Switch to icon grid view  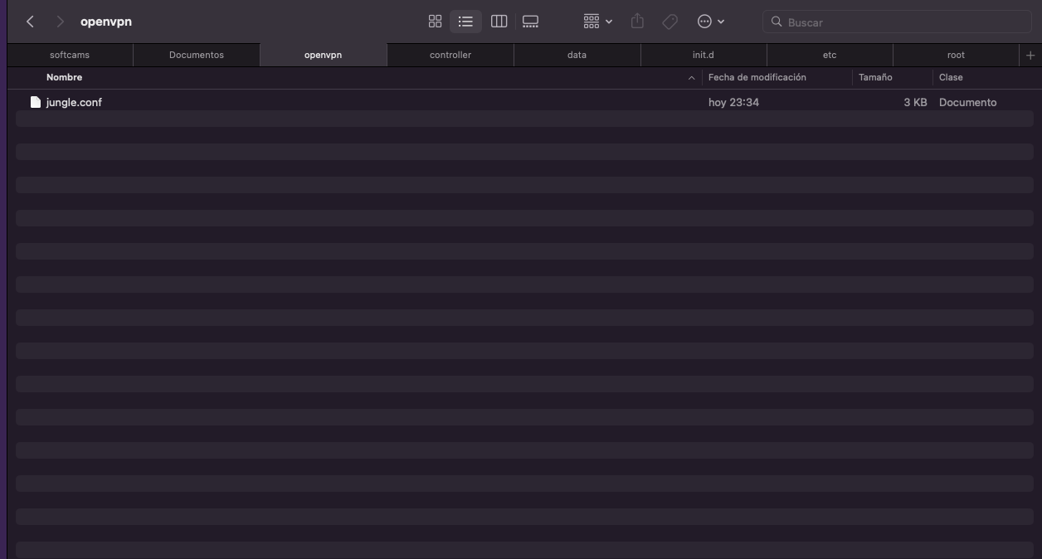(x=435, y=22)
